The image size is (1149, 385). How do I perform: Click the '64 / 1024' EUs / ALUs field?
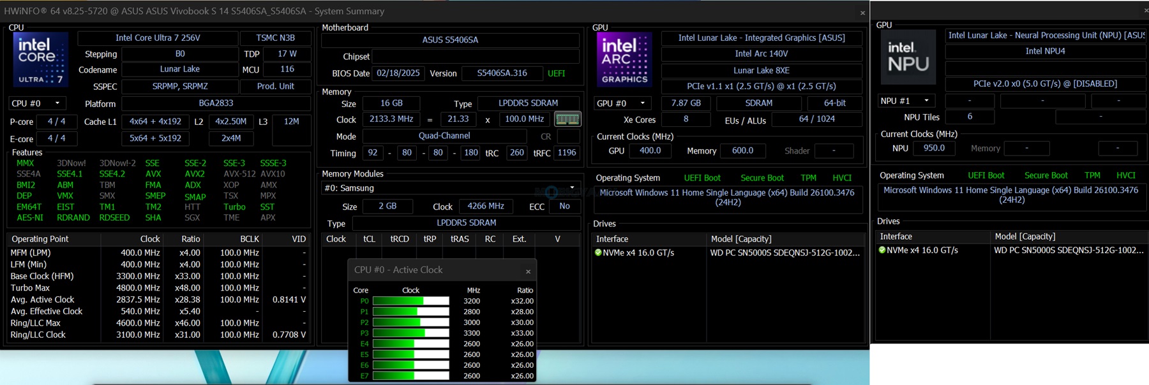(817, 119)
